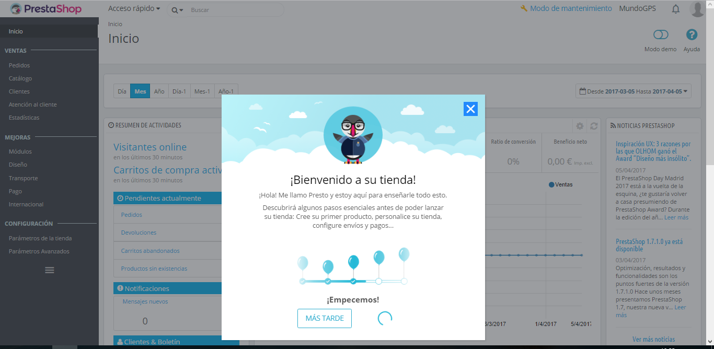This screenshot has height=349, width=714.
Task: Select the Día period tab
Action: [x=122, y=91]
